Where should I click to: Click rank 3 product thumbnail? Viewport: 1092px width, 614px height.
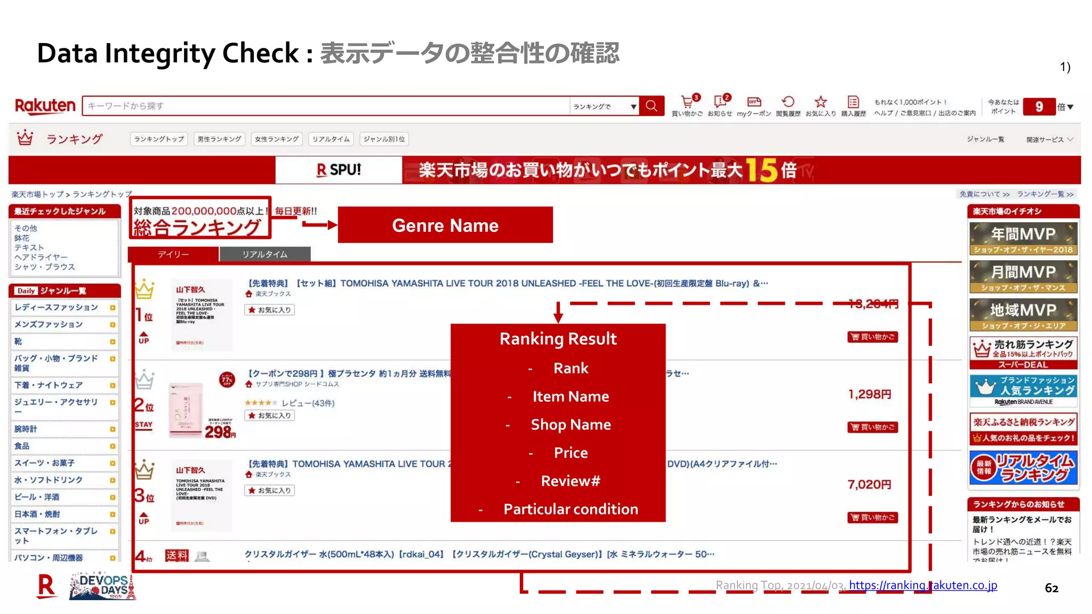[x=202, y=496]
